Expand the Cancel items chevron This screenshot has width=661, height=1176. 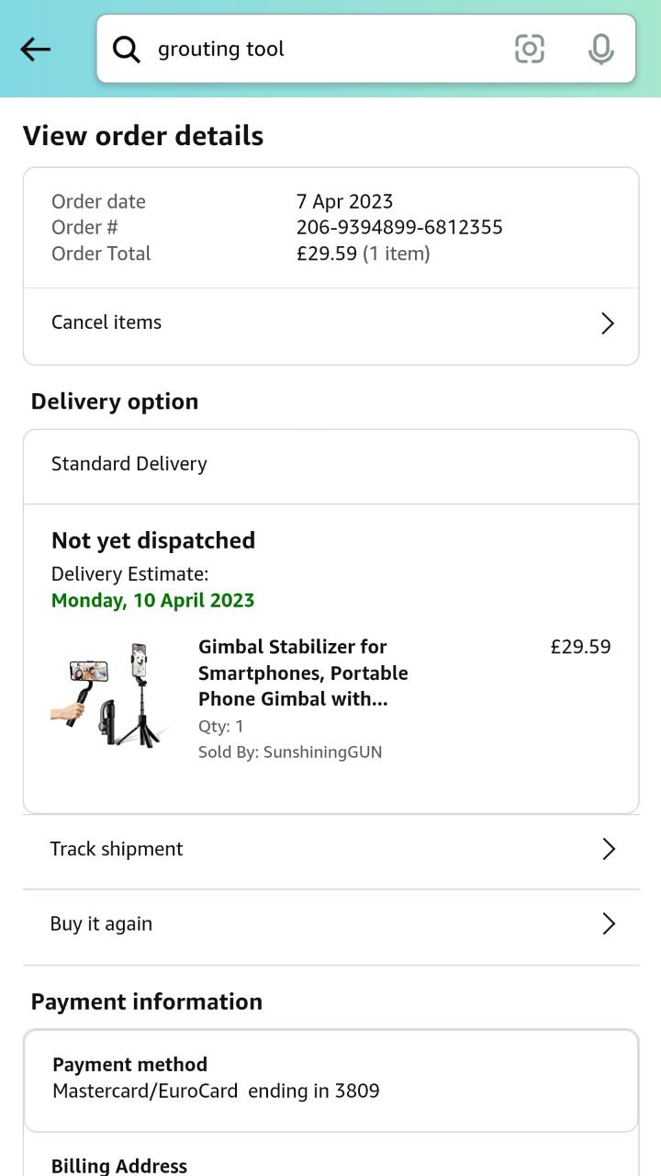[607, 323]
